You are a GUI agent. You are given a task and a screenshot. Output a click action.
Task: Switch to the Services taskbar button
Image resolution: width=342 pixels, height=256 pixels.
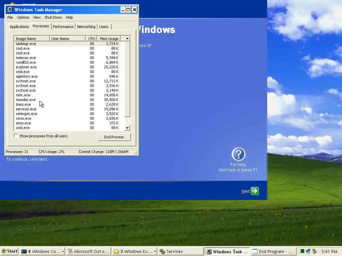(x=181, y=251)
